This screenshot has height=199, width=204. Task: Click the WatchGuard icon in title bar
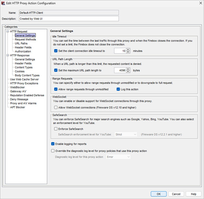(x=3, y=3)
